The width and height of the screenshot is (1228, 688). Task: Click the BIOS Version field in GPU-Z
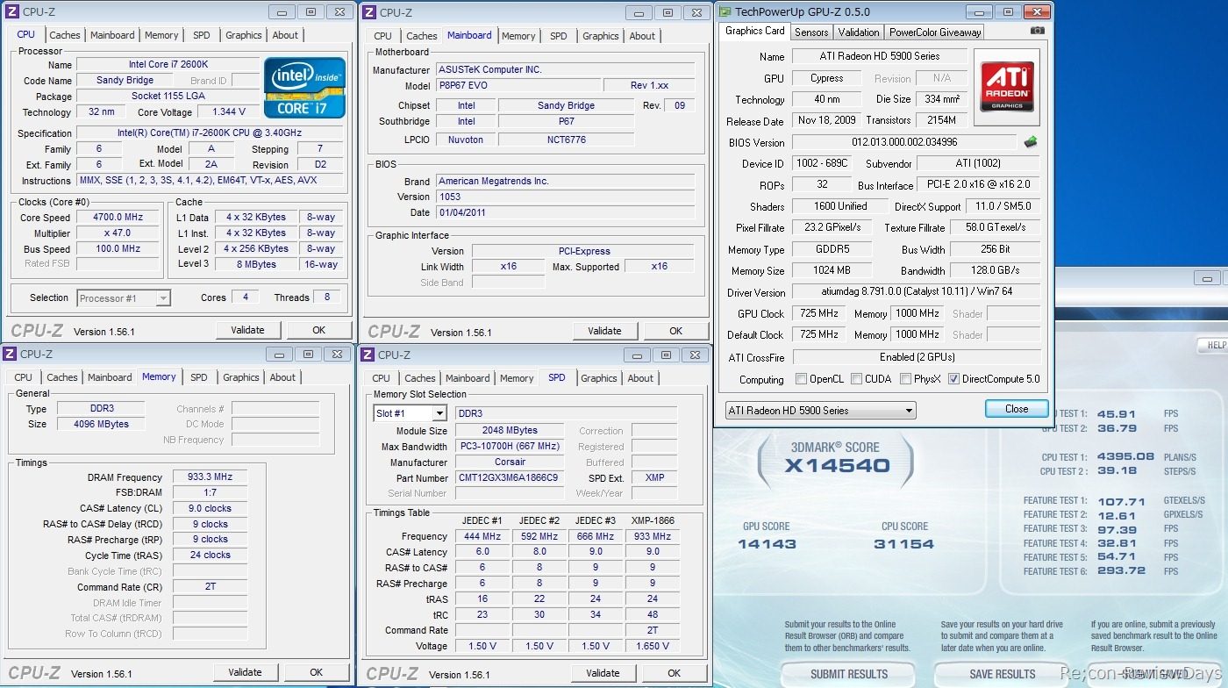[904, 142]
